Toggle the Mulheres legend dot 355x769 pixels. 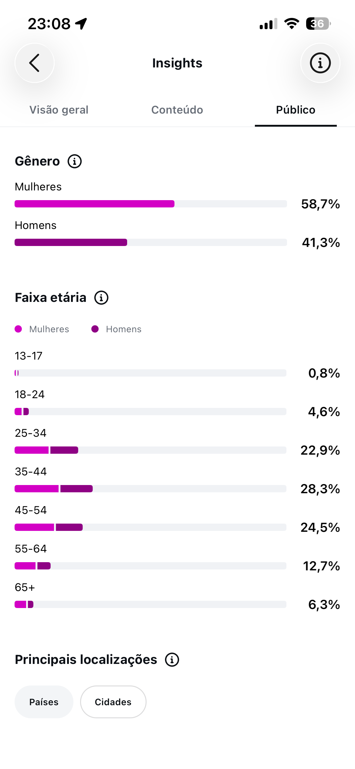(x=18, y=329)
